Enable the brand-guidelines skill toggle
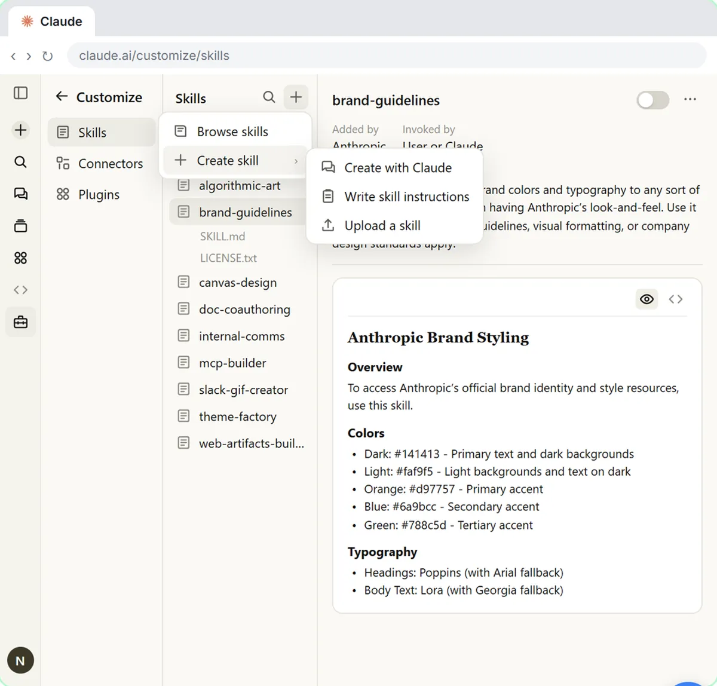Screen dimensions: 717x686 tap(652, 100)
